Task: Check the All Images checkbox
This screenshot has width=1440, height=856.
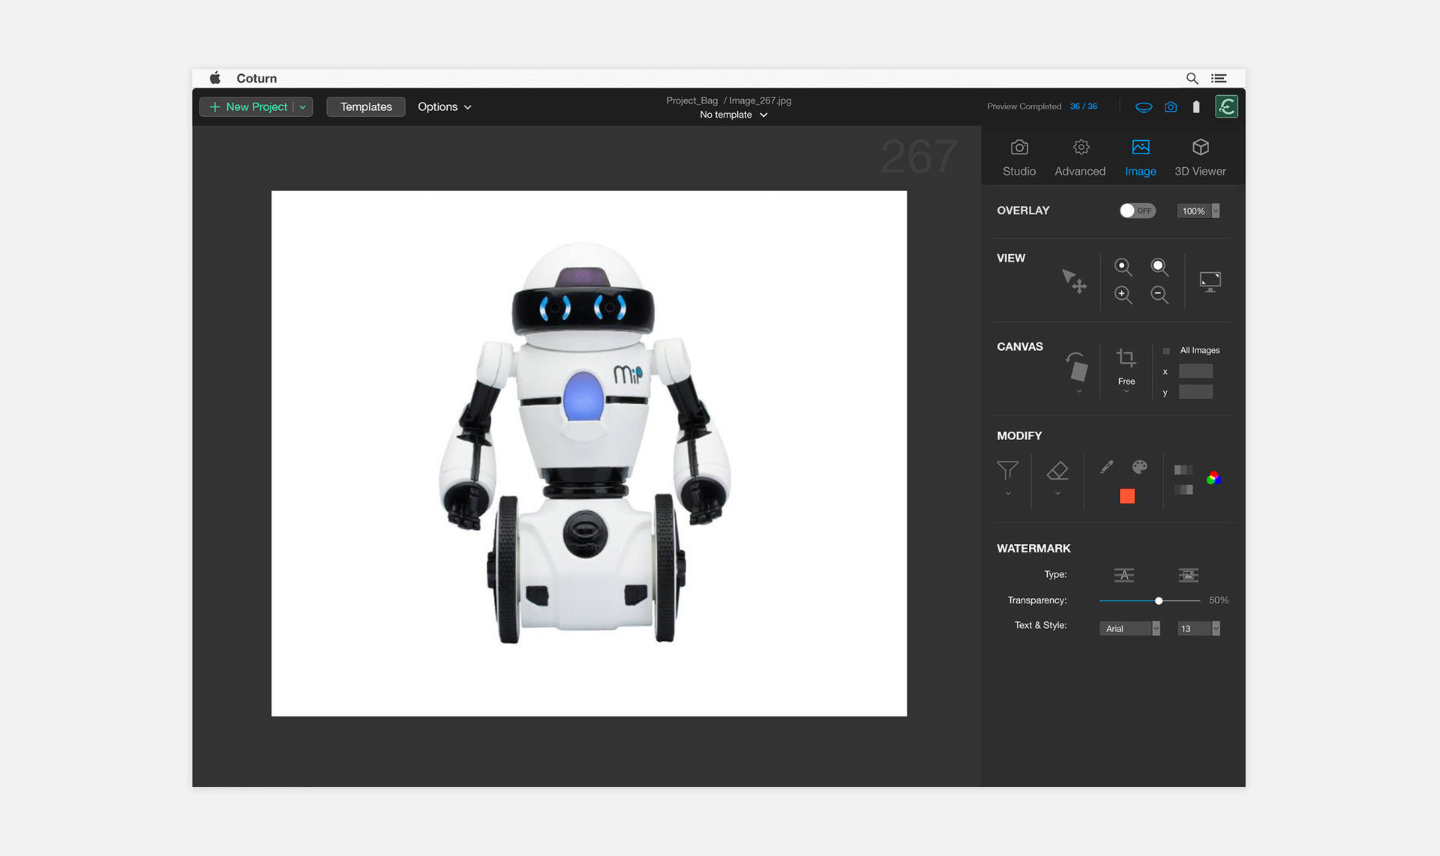Action: [1166, 351]
